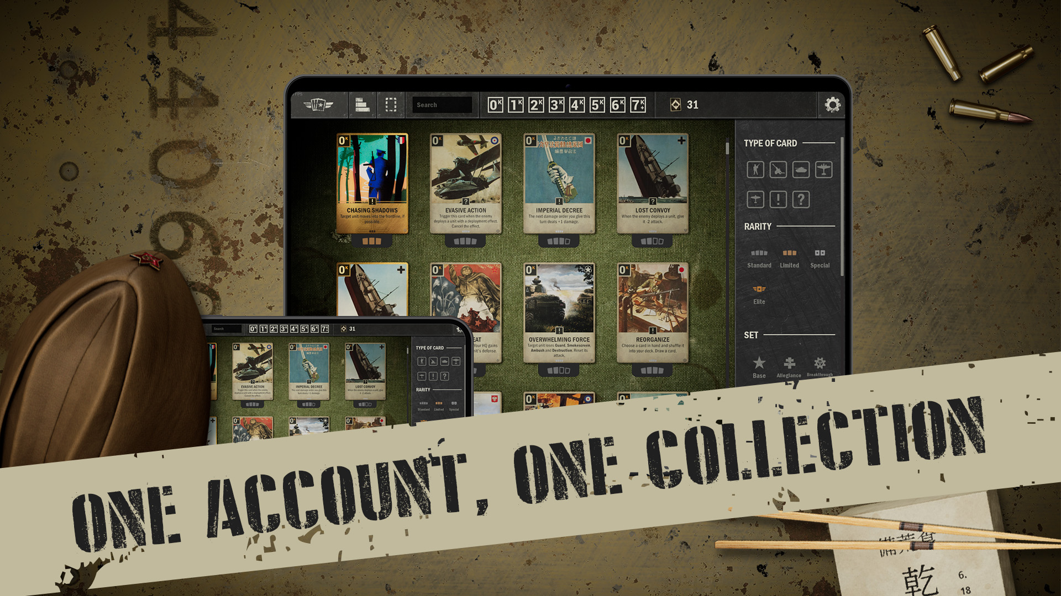The height and width of the screenshot is (596, 1061).
Task: Filter cards by bomber aircraft type
Action: pyautogui.click(x=823, y=169)
